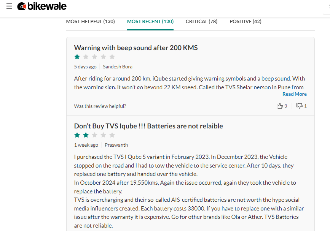This screenshot has height=231, width=330.
Task: Click the last empty star on Praswanth's review
Action: point(112,135)
